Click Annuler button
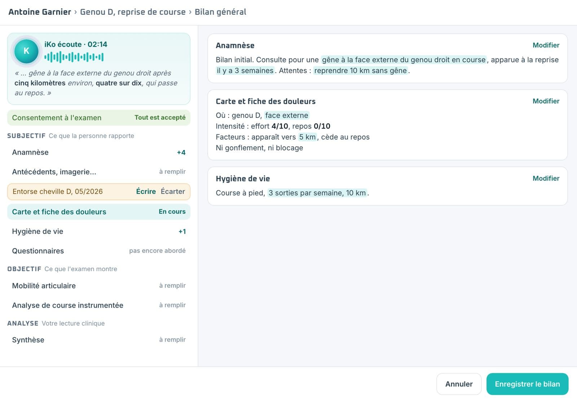The height and width of the screenshot is (401, 577). (459, 384)
